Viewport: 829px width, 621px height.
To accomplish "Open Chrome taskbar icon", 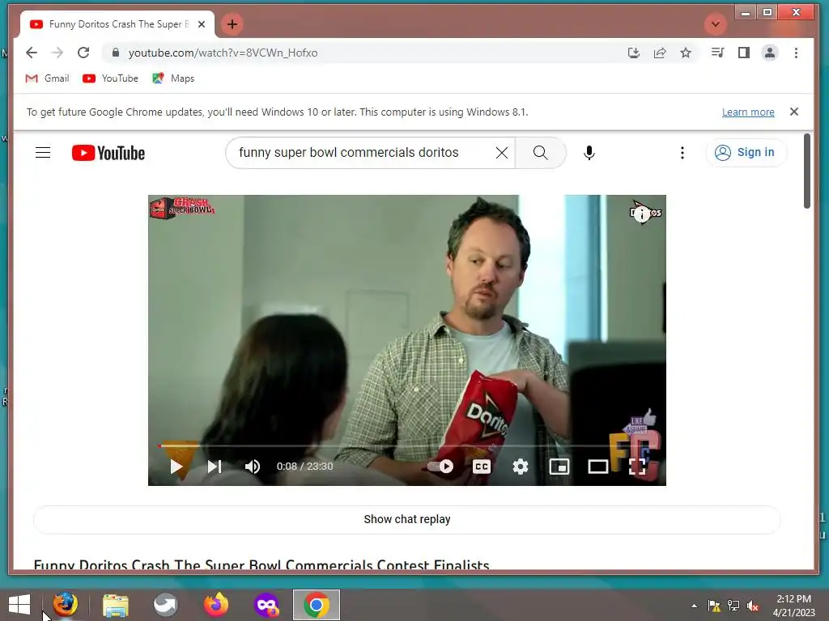I will [317, 605].
